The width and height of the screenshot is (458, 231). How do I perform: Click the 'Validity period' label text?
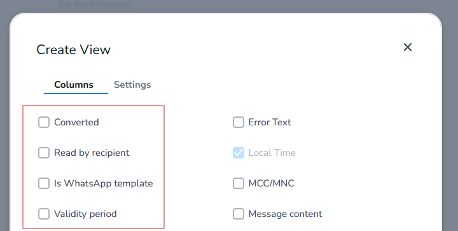click(x=85, y=214)
